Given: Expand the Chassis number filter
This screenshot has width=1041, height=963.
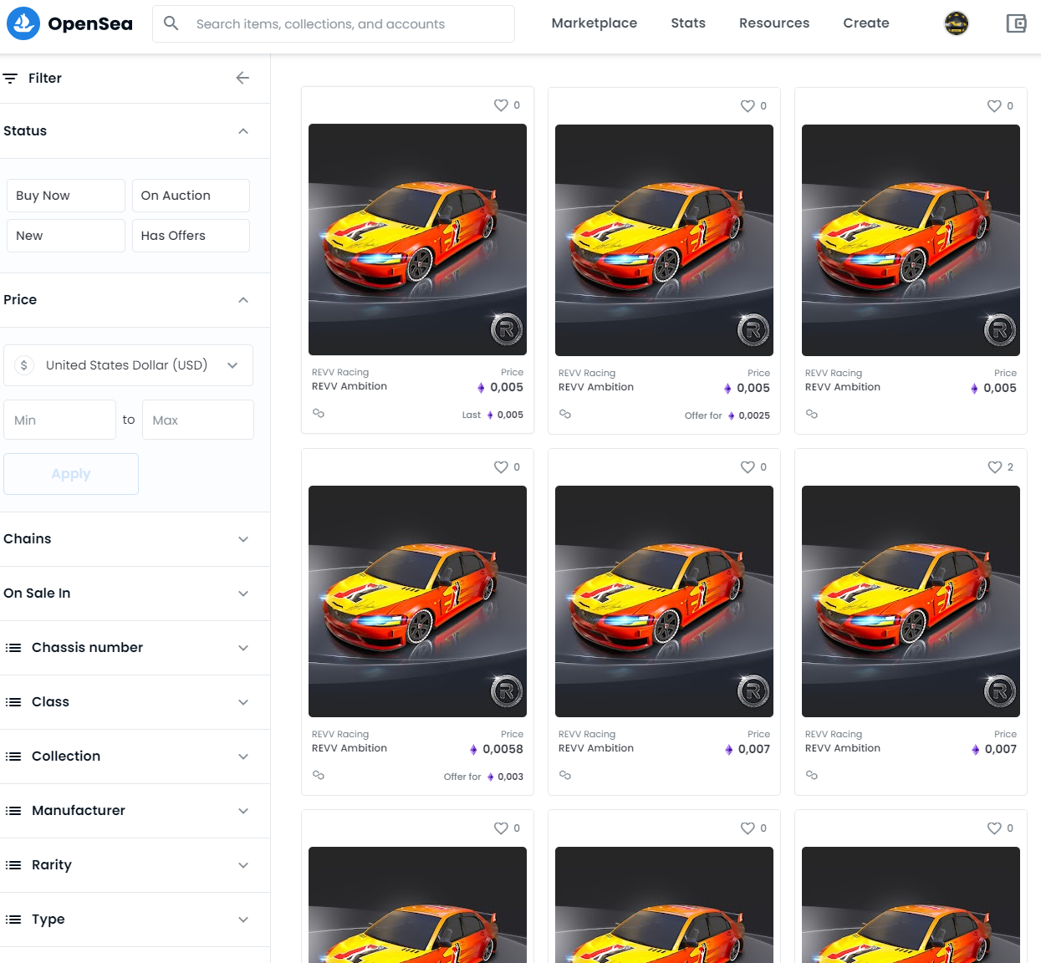Looking at the screenshot, I should point(135,648).
